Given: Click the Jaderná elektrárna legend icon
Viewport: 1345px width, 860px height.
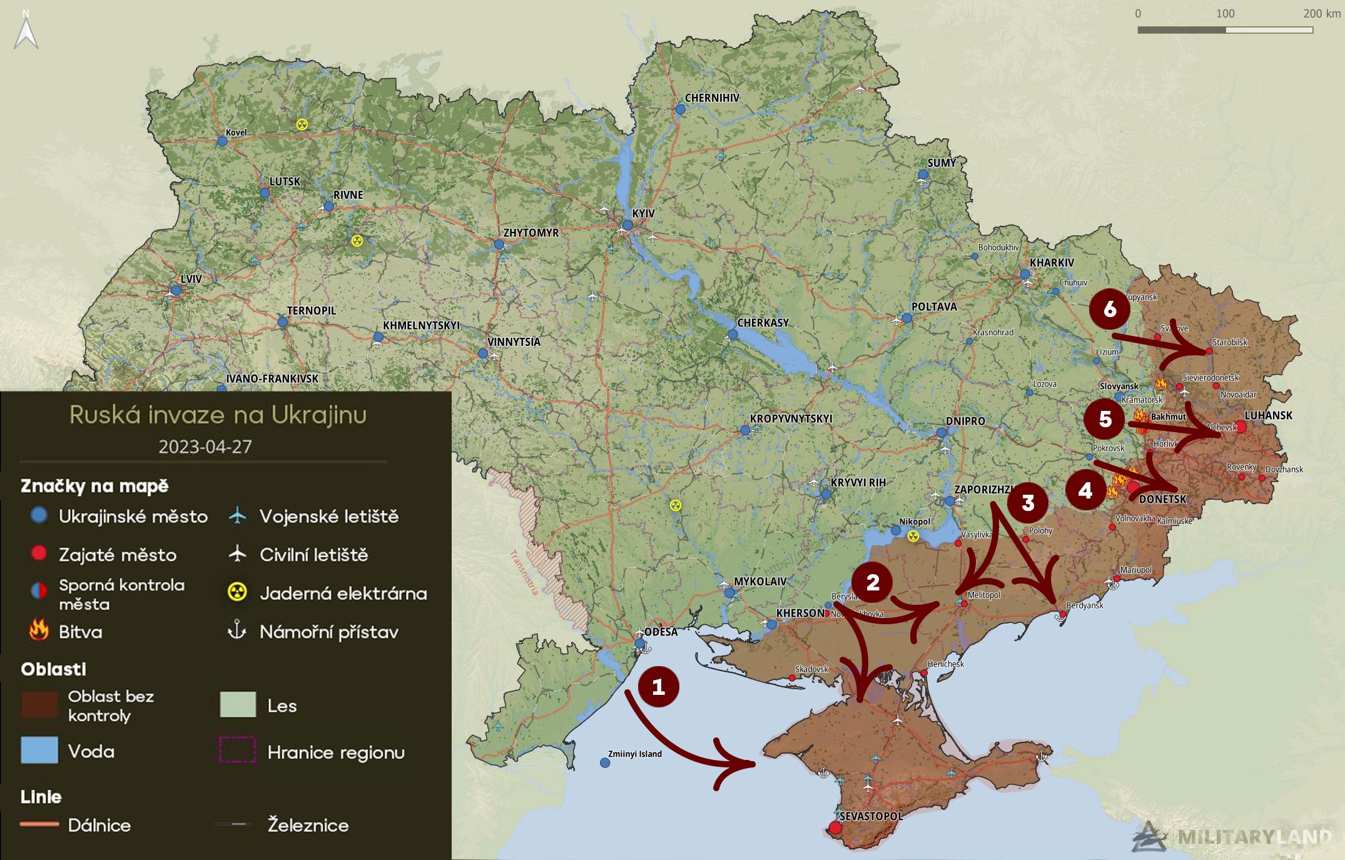Looking at the screenshot, I should point(237,592).
